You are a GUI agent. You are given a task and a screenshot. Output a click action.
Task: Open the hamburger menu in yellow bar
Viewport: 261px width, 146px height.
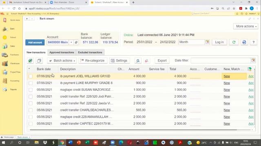[x=7, y=14]
